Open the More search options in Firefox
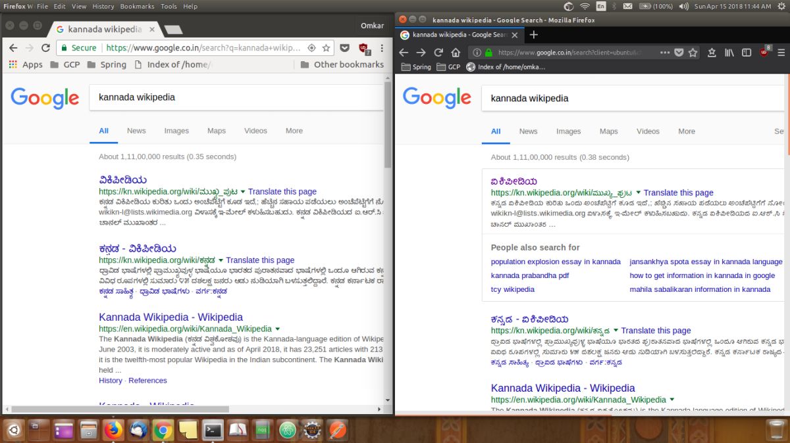Viewport: 790px width, 443px height. point(687,131)
